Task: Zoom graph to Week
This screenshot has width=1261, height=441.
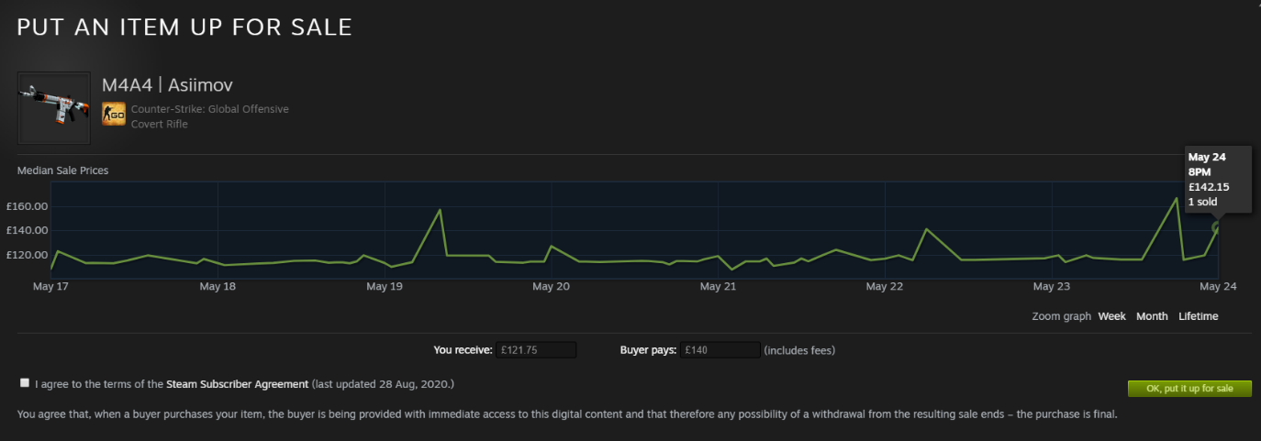Action: (x=1111, y=316)
